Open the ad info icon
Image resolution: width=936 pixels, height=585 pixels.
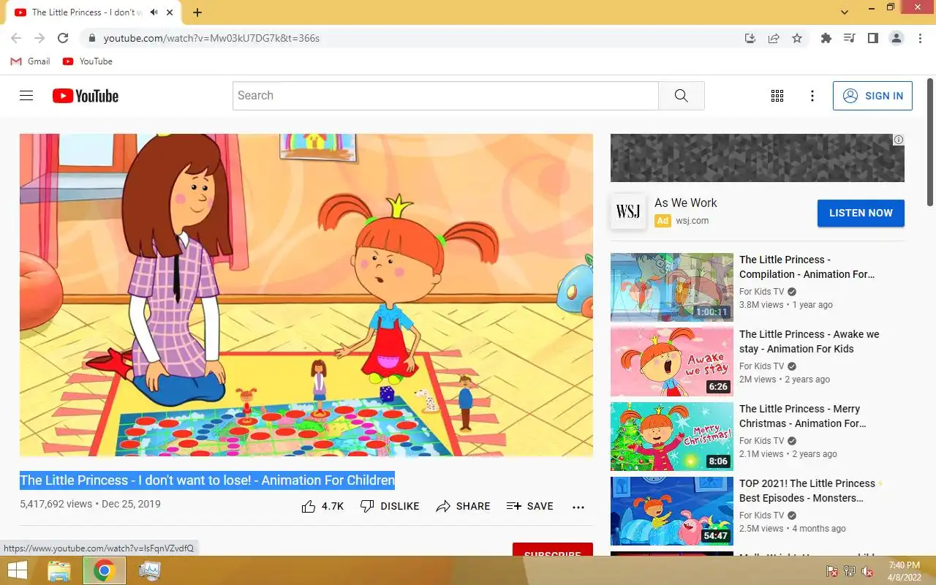click(899, 140)
